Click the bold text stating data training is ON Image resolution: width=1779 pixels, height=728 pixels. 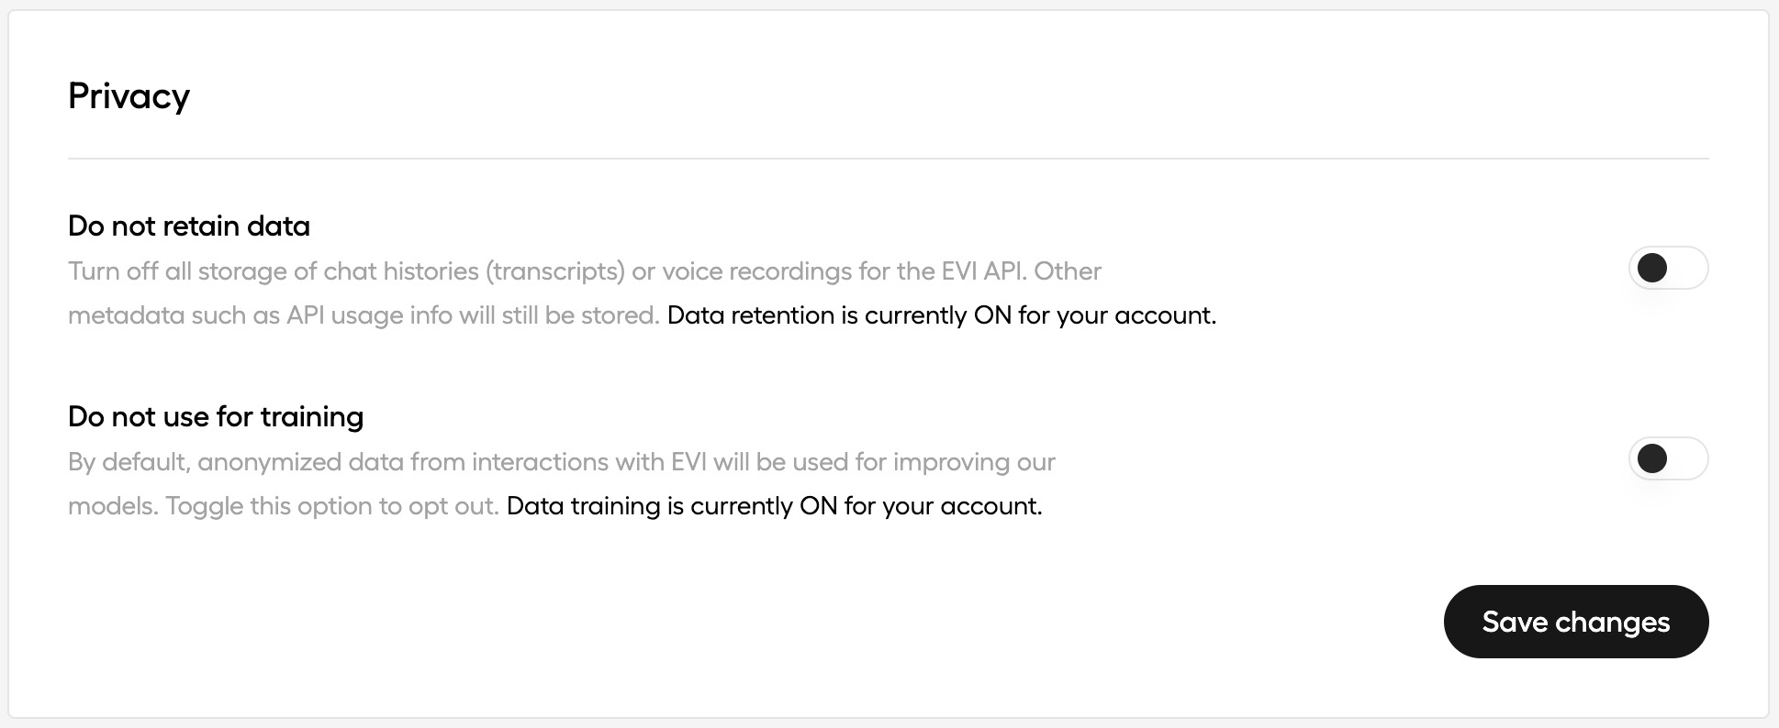[774, 505]
